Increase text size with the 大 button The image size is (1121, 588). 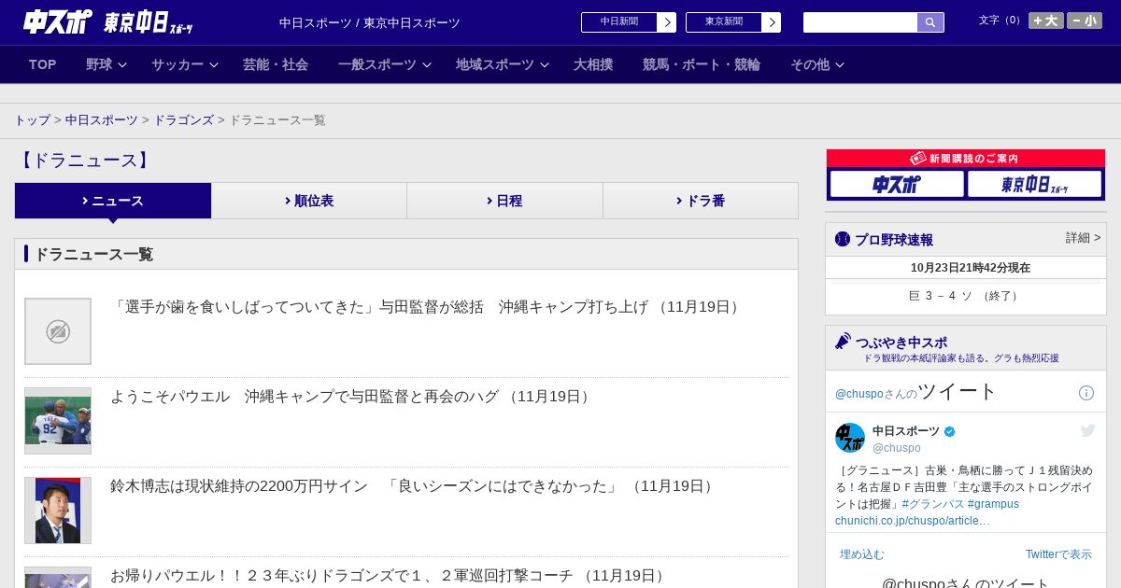point(1046,21)
